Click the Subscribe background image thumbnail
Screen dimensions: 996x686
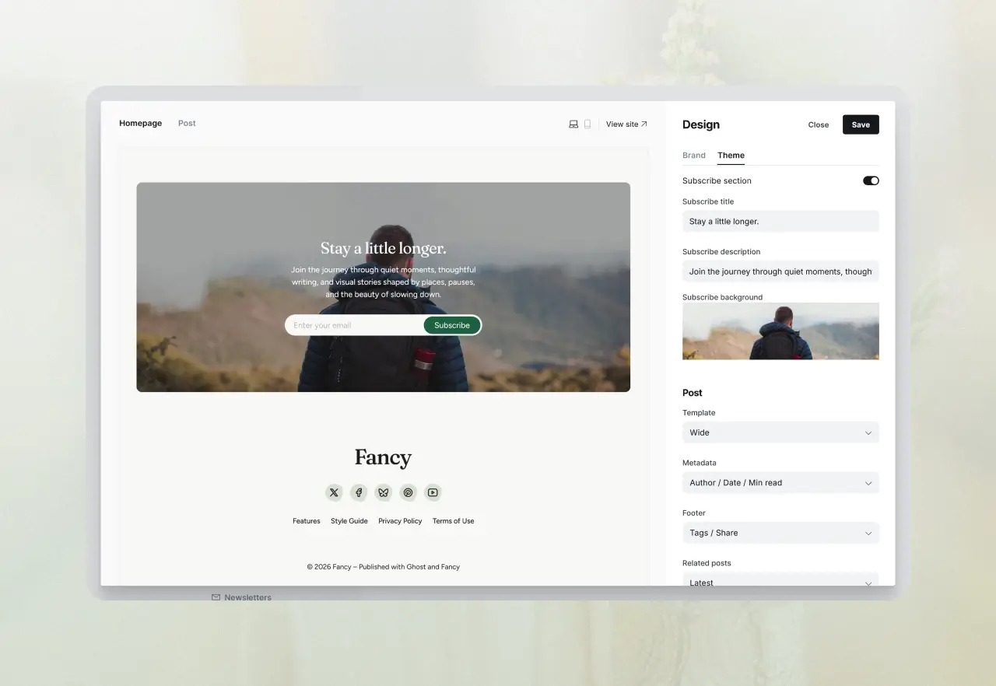(x=780, y=331)
